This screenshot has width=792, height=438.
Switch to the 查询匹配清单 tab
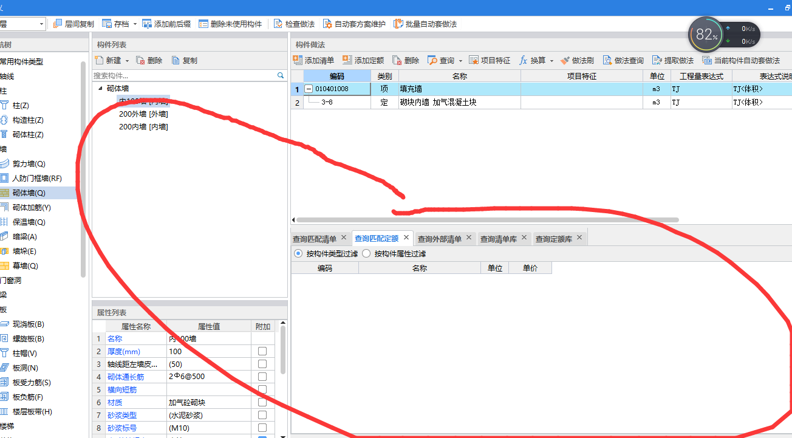314,239
